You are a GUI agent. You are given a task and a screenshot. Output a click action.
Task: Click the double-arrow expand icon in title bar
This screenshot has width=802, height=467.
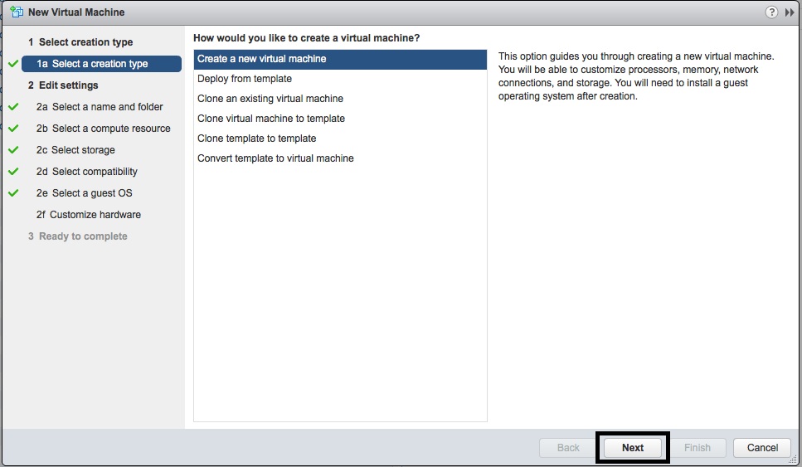click(x=790, y=12)
